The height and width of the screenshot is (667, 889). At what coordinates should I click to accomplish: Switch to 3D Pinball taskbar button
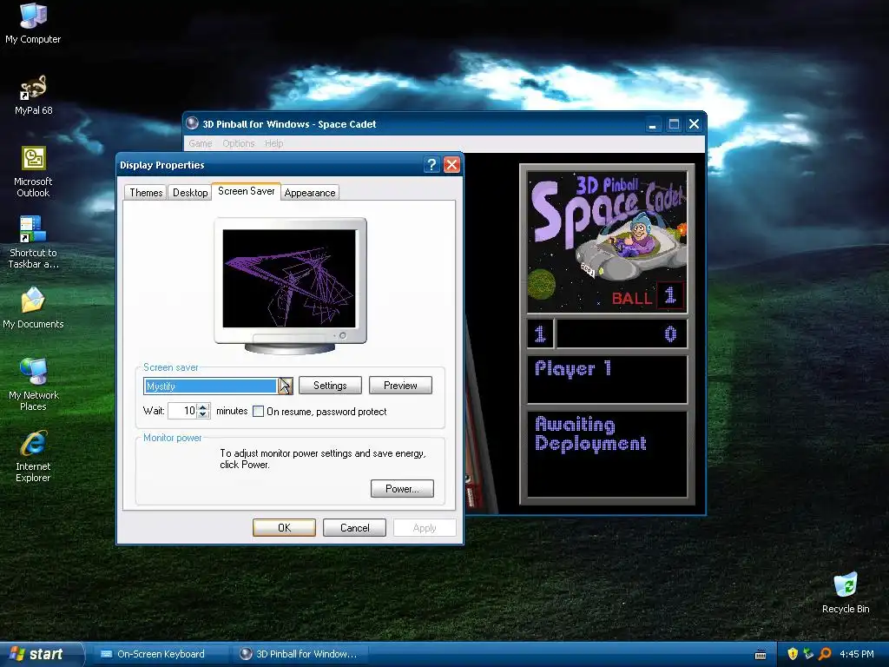[x=300, y=654]
